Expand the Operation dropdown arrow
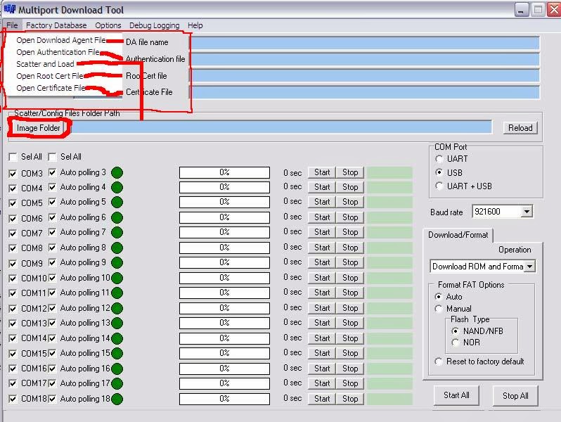The height and width of the screenshot is (422, 561). pyautogui.click(x=530, y=267)
